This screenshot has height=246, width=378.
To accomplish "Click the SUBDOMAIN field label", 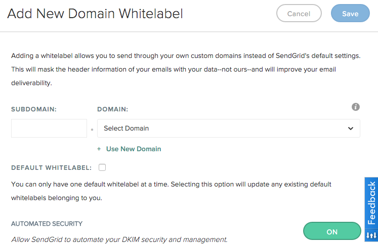I will (34, 109).
